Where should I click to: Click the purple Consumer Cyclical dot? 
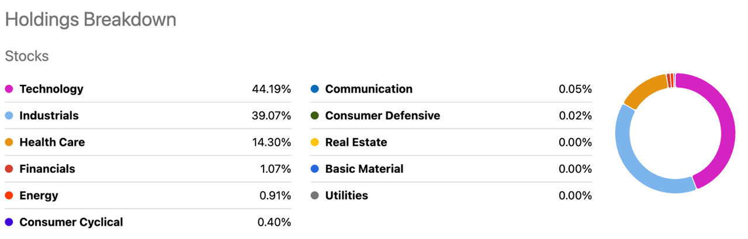tap(9, 222)
